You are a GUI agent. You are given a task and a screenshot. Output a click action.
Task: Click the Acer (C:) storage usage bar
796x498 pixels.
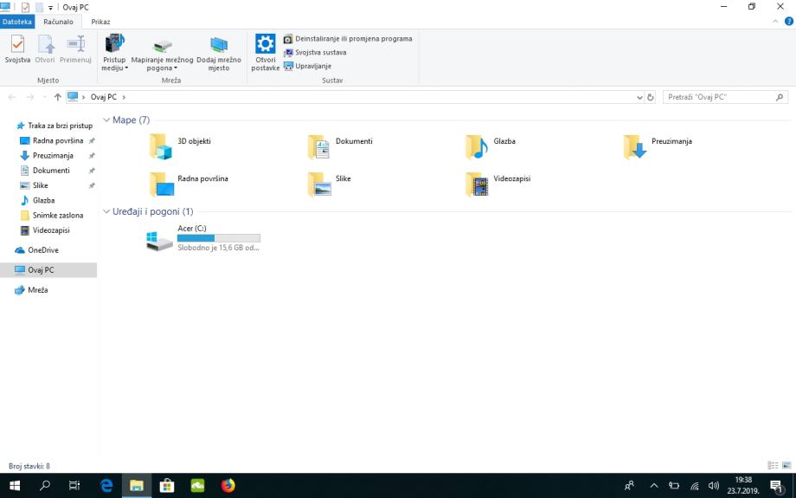coord(218,237)
